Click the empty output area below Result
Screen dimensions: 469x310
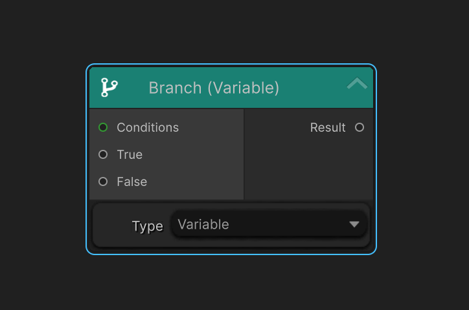(x=308, y=168)
